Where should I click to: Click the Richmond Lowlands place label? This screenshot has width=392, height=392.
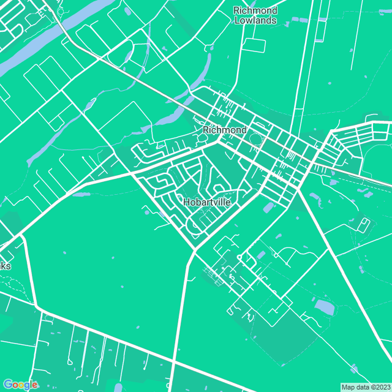pos(255,15)
